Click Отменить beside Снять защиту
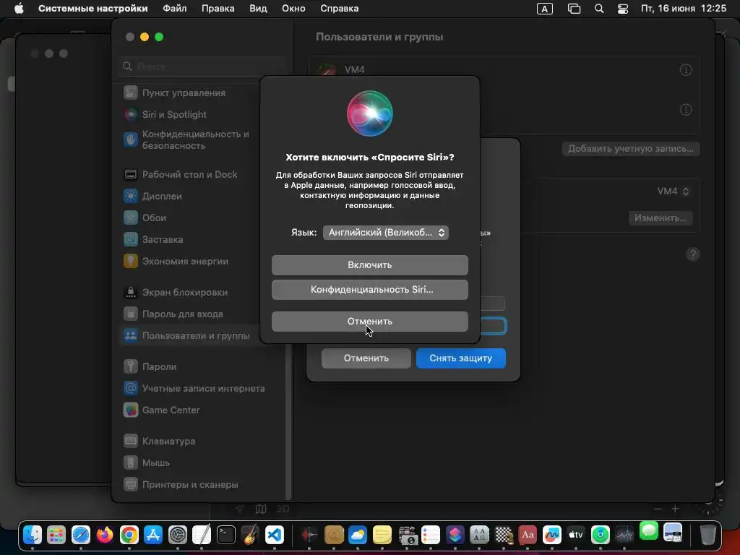 coord(366,358)
